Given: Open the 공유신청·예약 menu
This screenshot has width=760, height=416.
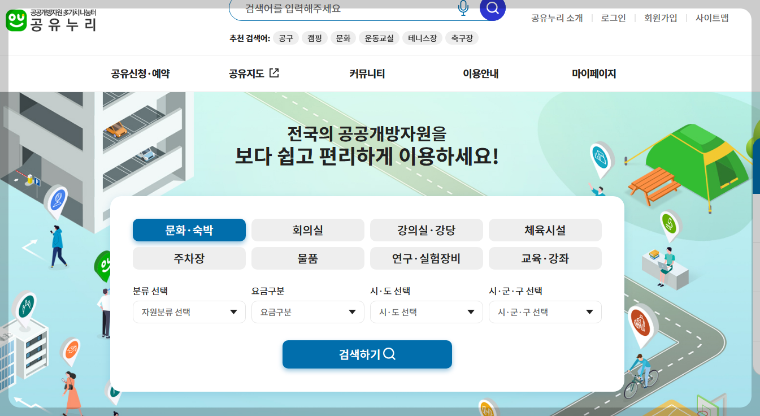Looking at the screenshot, I should click(x=140, y=73).
